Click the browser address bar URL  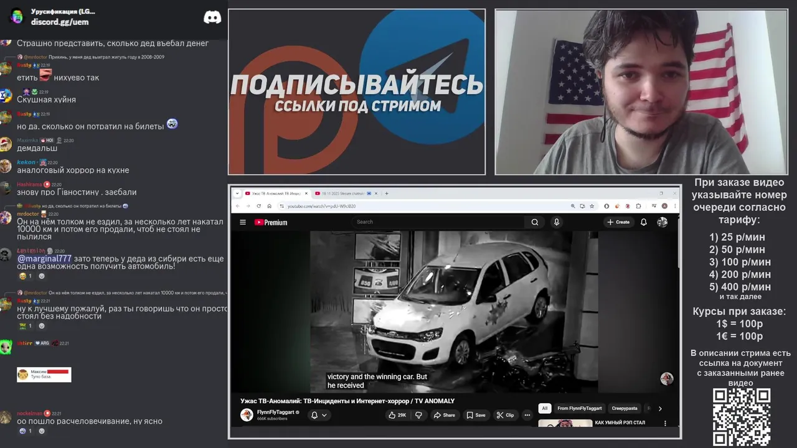(x=321, y=206)
